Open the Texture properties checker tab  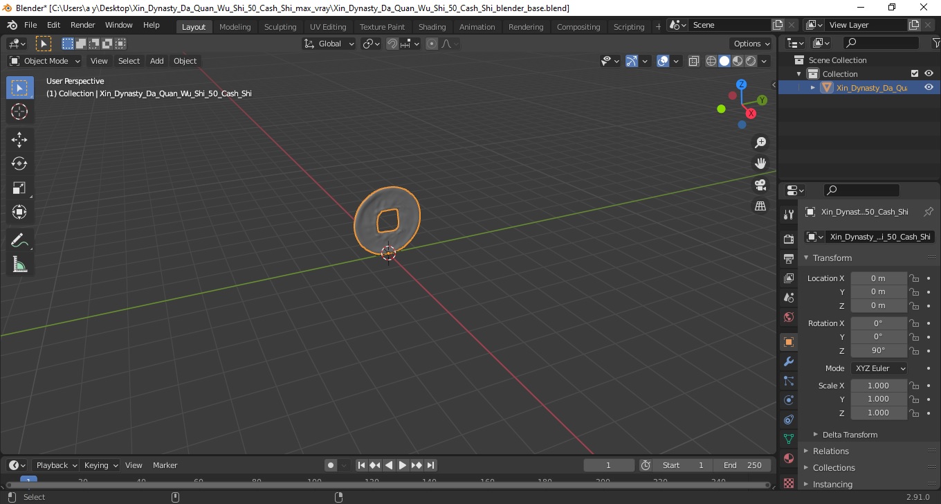[x=789, y=483]
